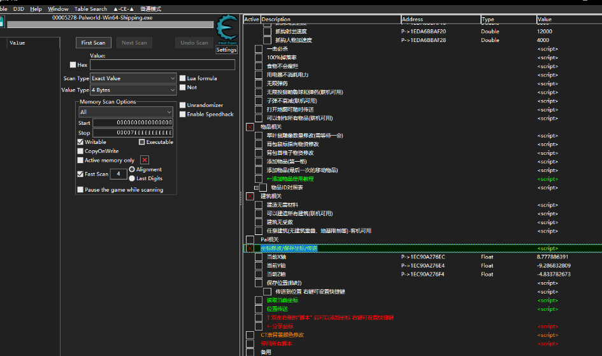The width and height of the screenshot is (602, 356).
Task: Enable the Speedhack checkbox
Action: 183,115
